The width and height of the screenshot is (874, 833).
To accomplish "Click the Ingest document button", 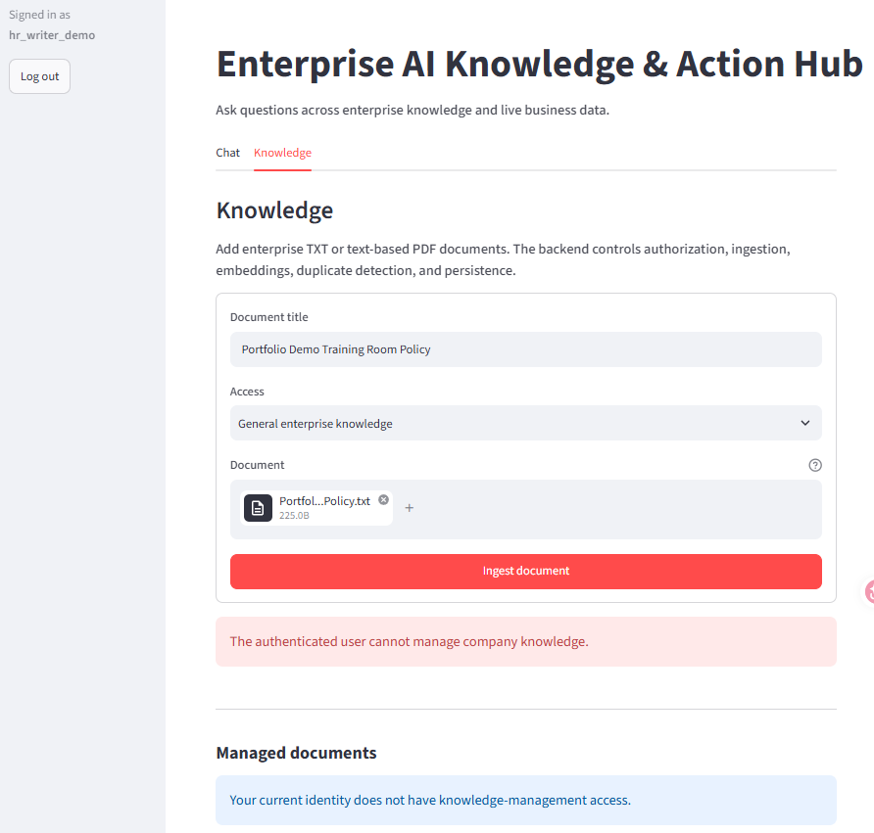I will point(525,571).
